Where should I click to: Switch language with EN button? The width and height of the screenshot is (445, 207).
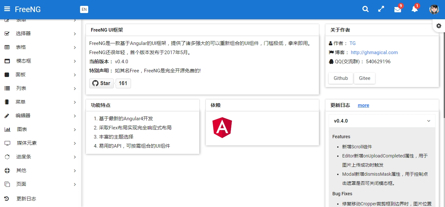(x=84, y=9)
